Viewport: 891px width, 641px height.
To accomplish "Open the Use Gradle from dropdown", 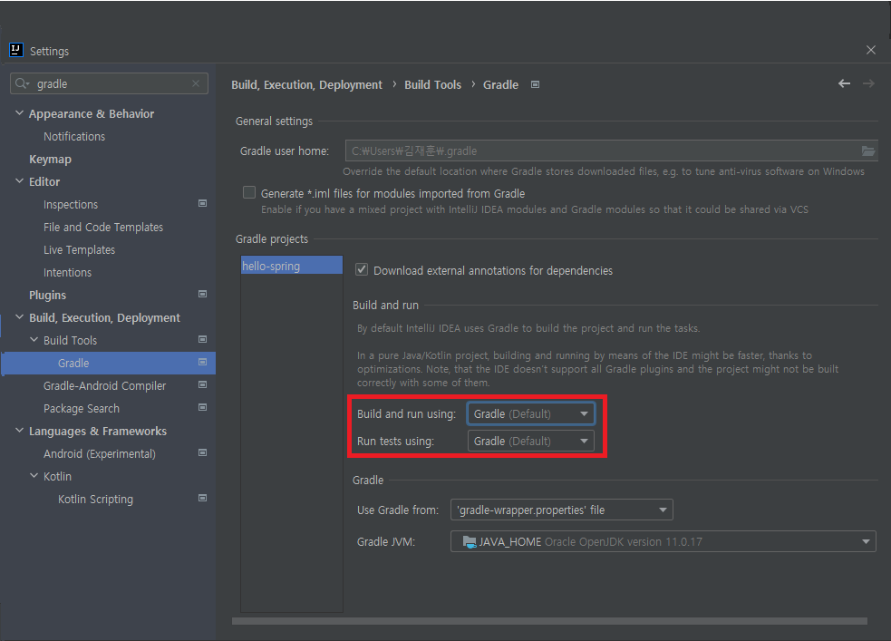I will click(x=561, y=510).
